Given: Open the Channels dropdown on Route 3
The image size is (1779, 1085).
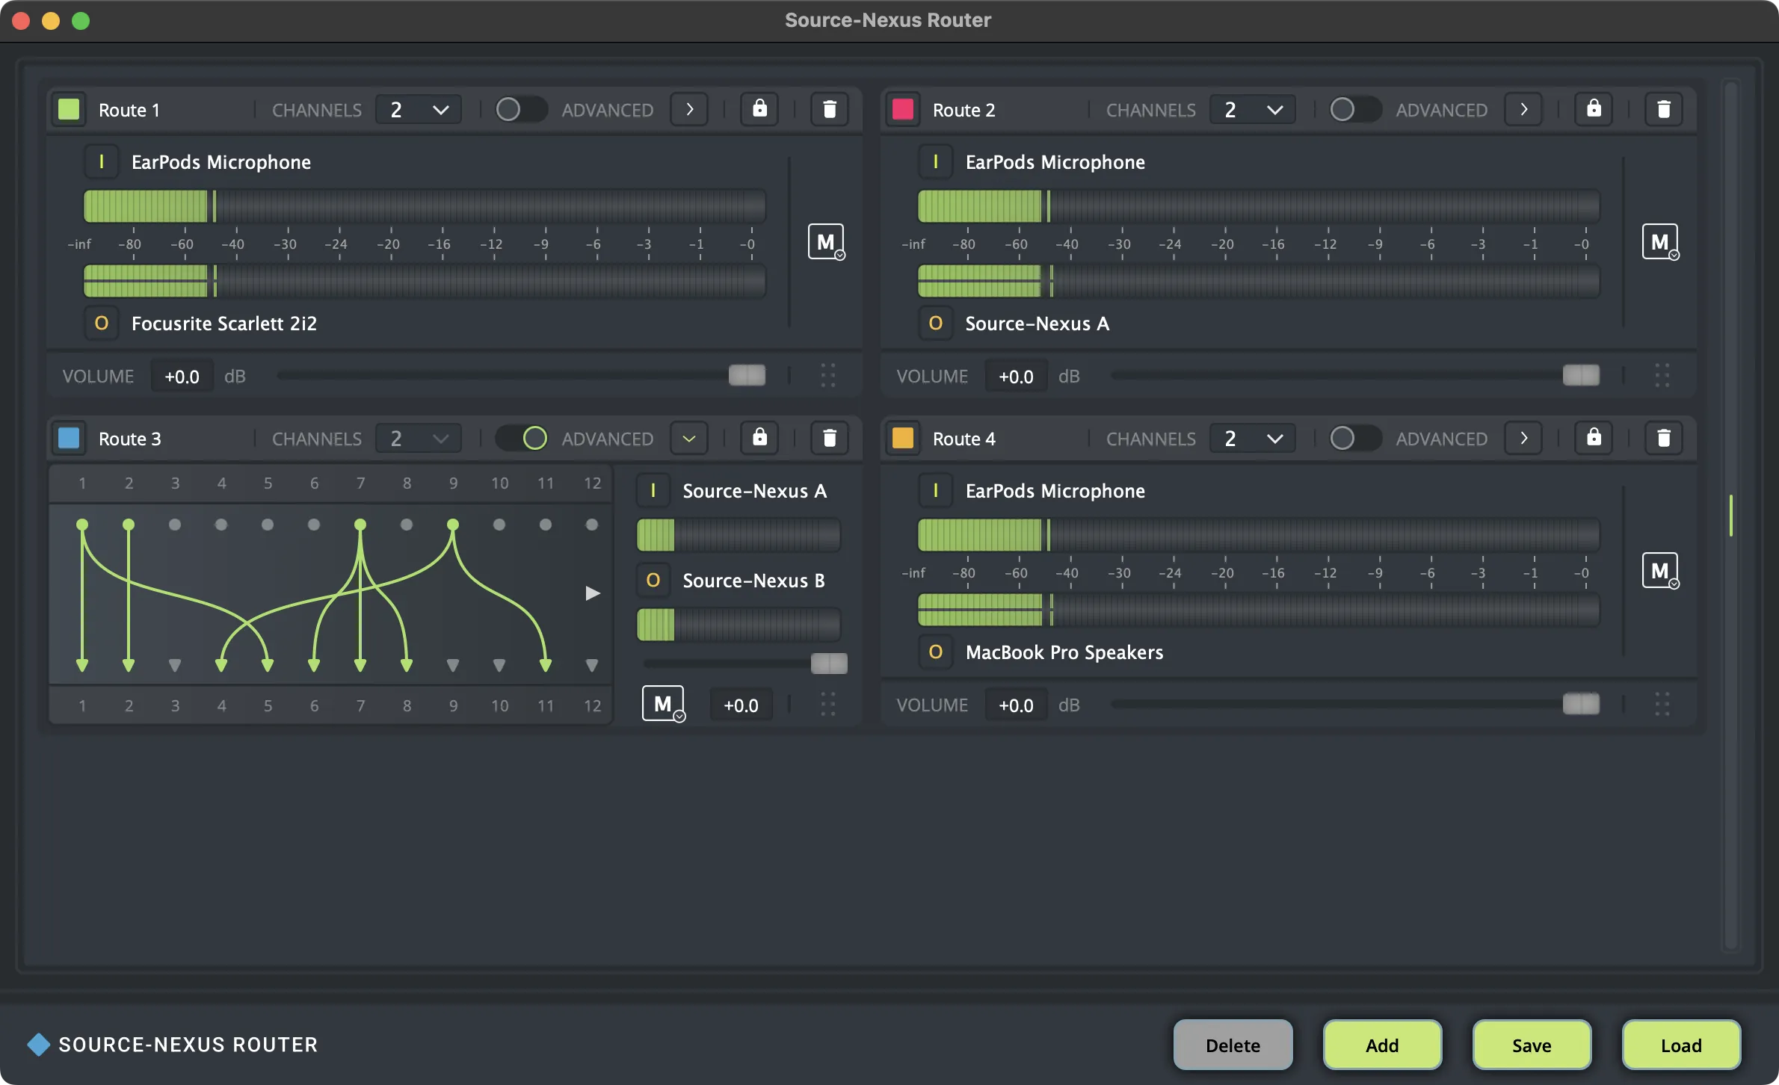Looking at the screenshot, I should [x=419, y=439].
